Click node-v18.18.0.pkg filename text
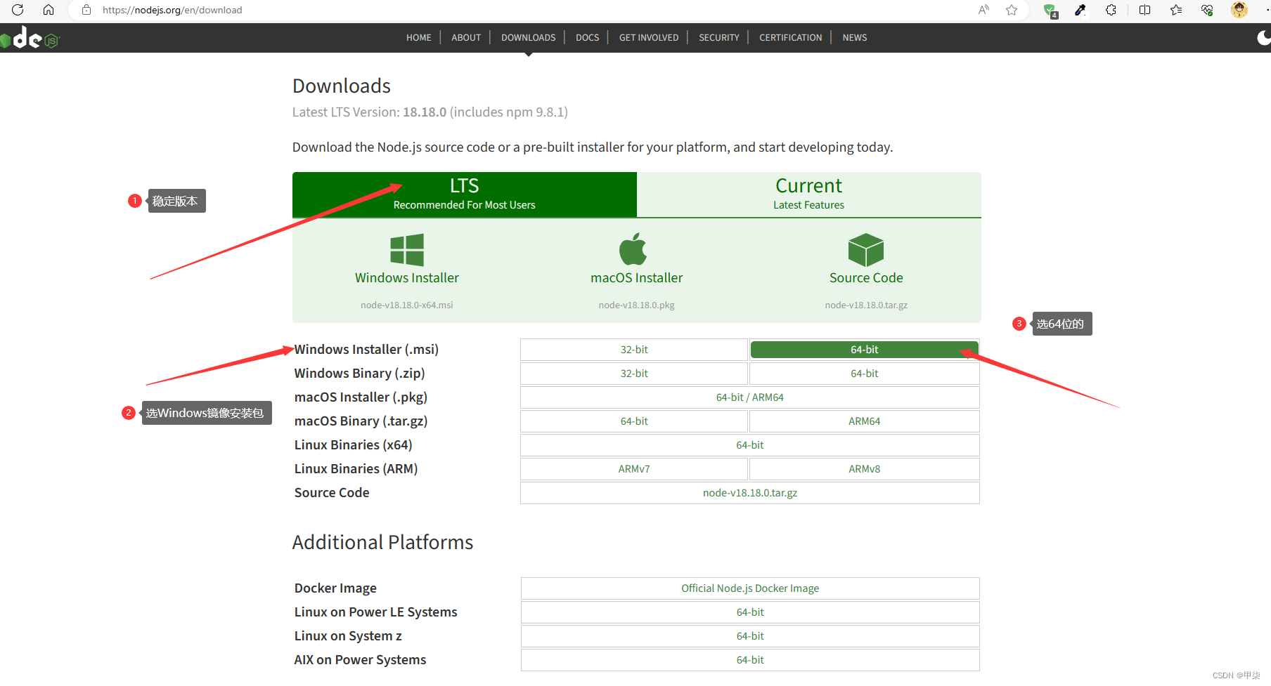 point(637,305)
